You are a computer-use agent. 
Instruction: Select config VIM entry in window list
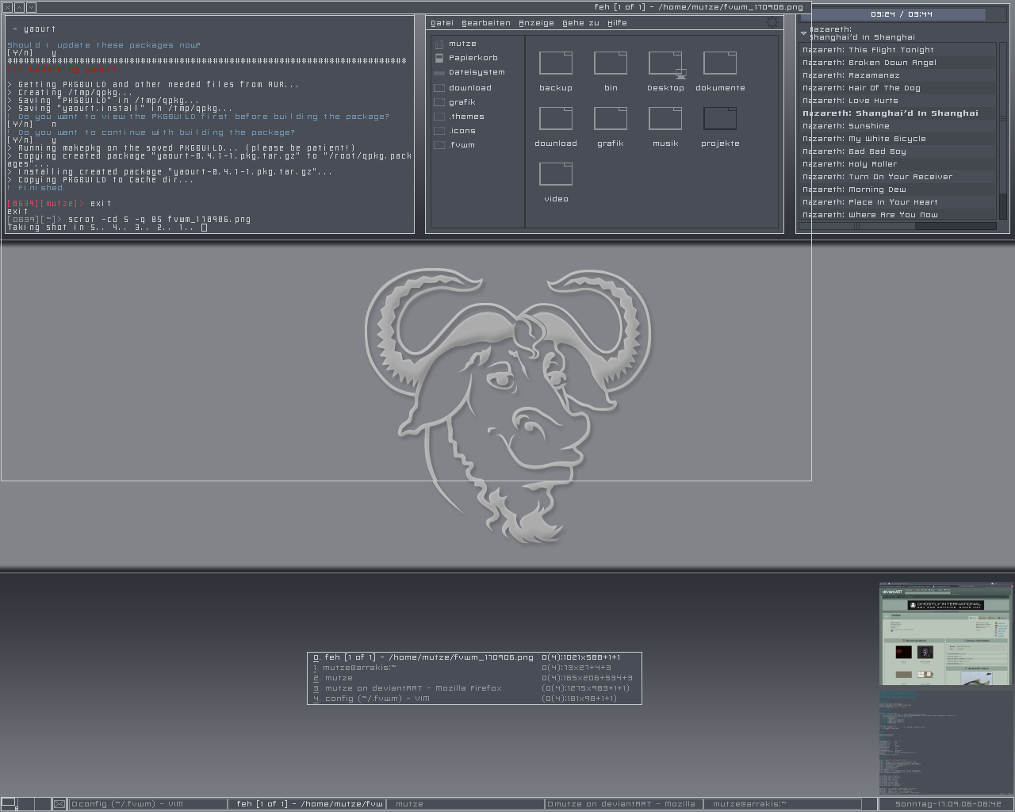point(474,699)
